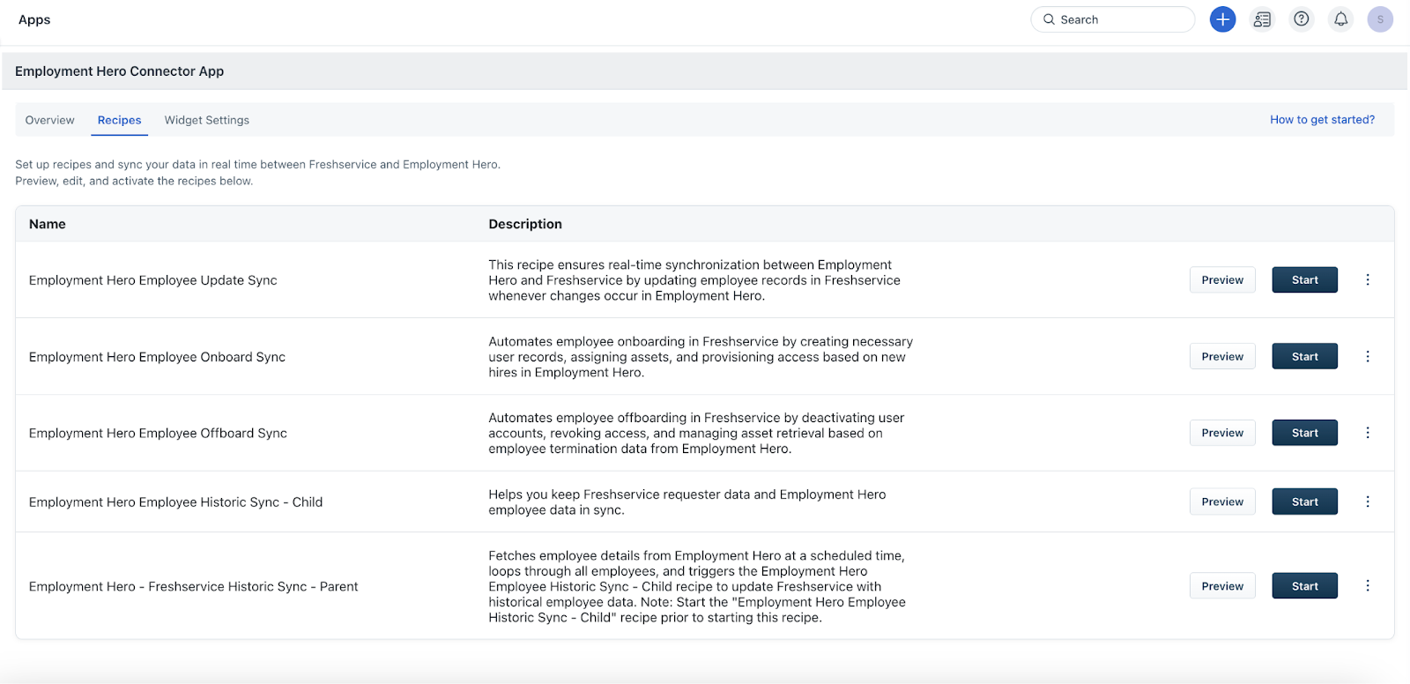
Task: Open the help question mark icon
Action: pyautogui.click(x=1302, y=19)
